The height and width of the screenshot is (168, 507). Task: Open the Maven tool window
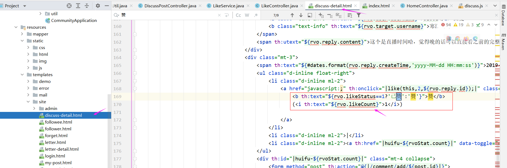(x=503, y=41)
